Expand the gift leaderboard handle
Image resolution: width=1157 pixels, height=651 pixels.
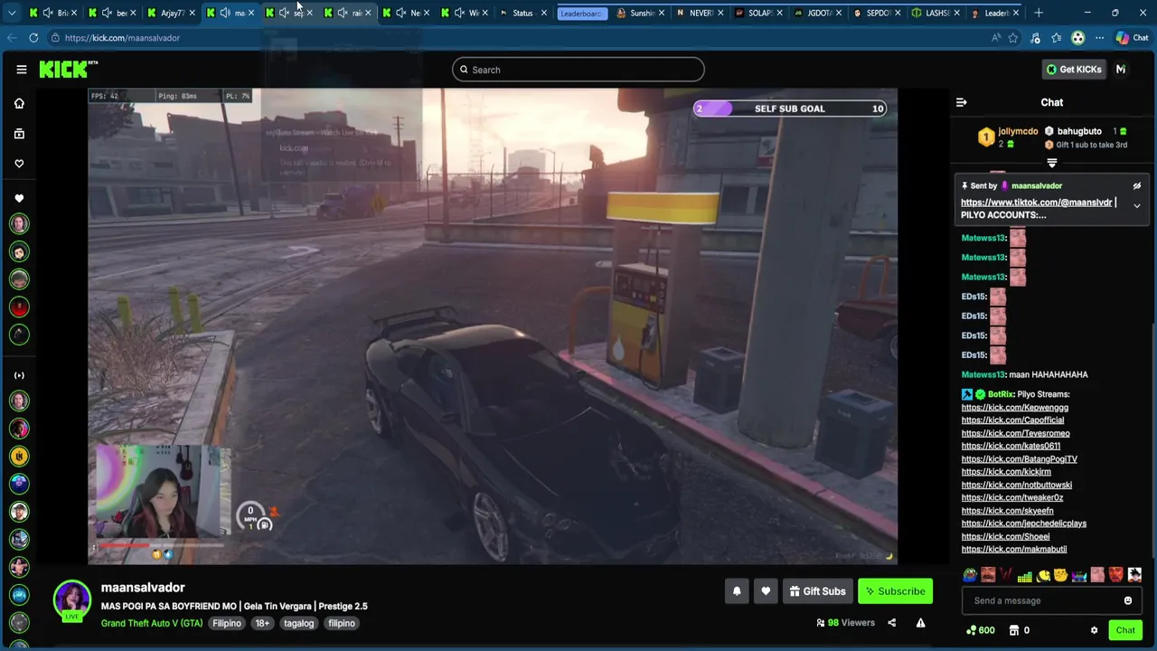(x=1052, y=164)
